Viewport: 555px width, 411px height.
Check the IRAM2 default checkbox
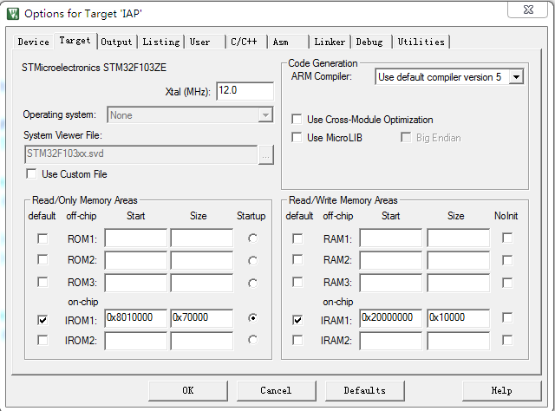coord(297,340)
